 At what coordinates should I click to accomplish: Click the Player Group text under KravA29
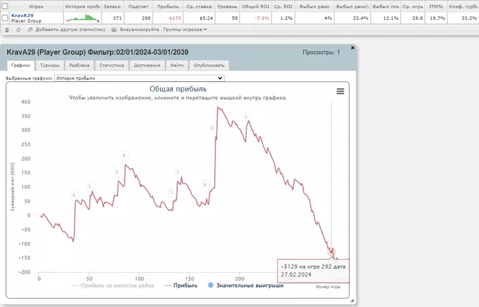(26, 21)
